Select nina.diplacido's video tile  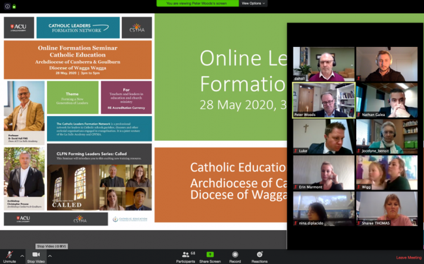click(x=324, y=209)
